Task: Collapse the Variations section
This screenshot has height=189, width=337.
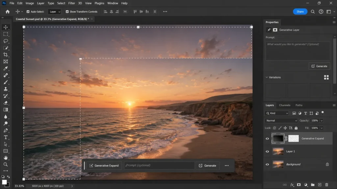Action: [267, 77]
